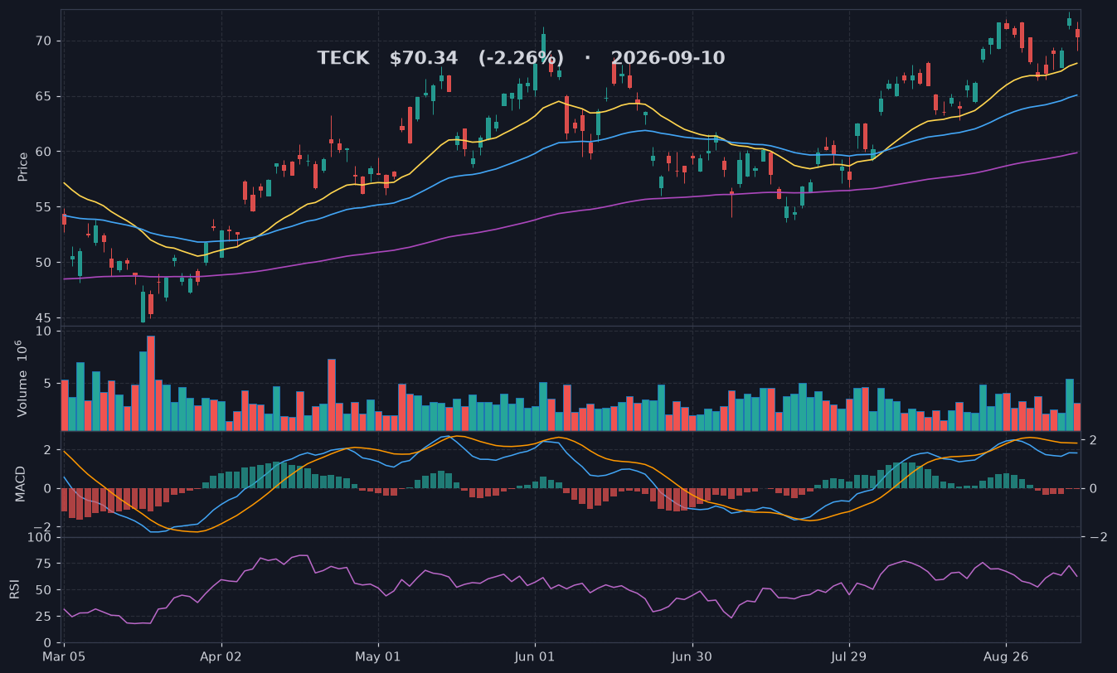Click the 65 price axis tick

(x=44, y=97)
